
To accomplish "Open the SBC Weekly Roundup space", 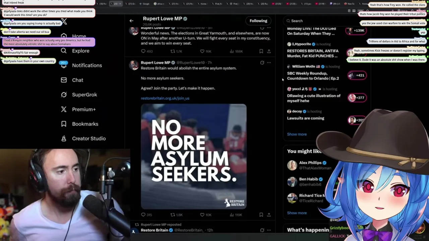I will (313, 76).
